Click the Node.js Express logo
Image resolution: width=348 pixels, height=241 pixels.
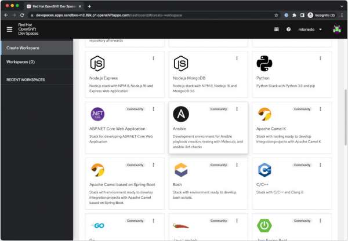(97, 63)
